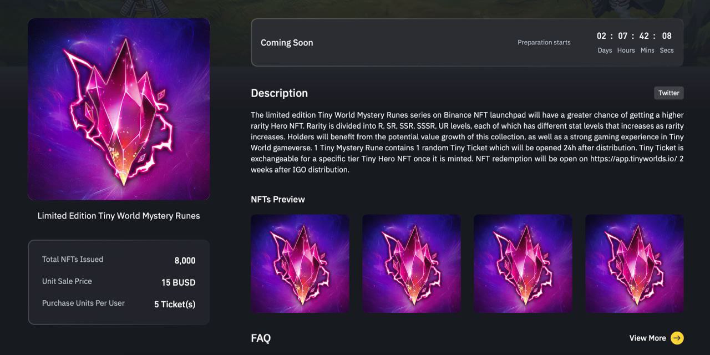Select the third NFTs Preview thumbnail
Screen dimensions: 710x355
pyautogui.click(x=523, y=263)
